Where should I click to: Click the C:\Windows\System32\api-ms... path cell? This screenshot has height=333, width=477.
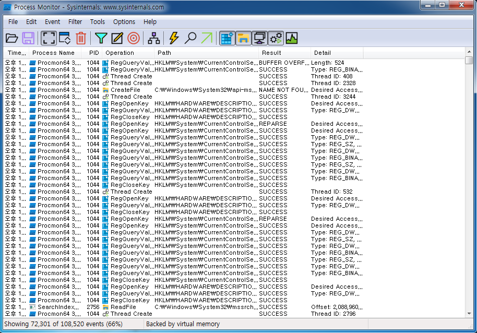(206, 90)
